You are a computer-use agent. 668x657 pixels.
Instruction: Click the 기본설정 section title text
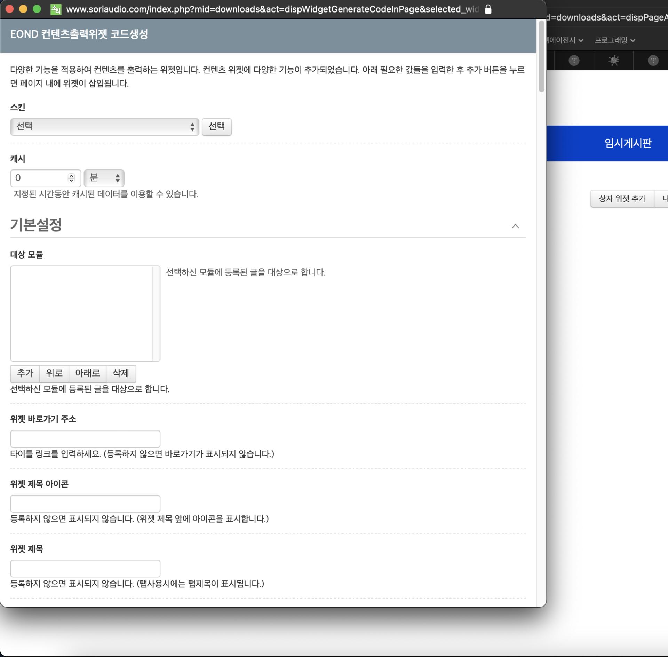[x=36, y=225]
